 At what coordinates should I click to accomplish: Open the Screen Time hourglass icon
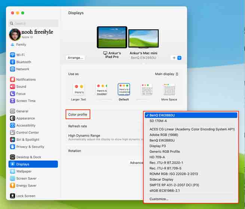coord(12,101)
